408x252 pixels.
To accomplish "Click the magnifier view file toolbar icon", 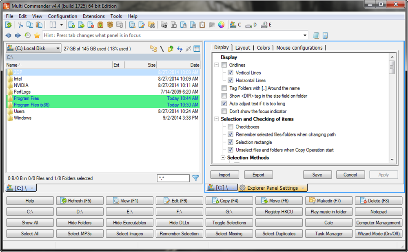I will point(133,25).
